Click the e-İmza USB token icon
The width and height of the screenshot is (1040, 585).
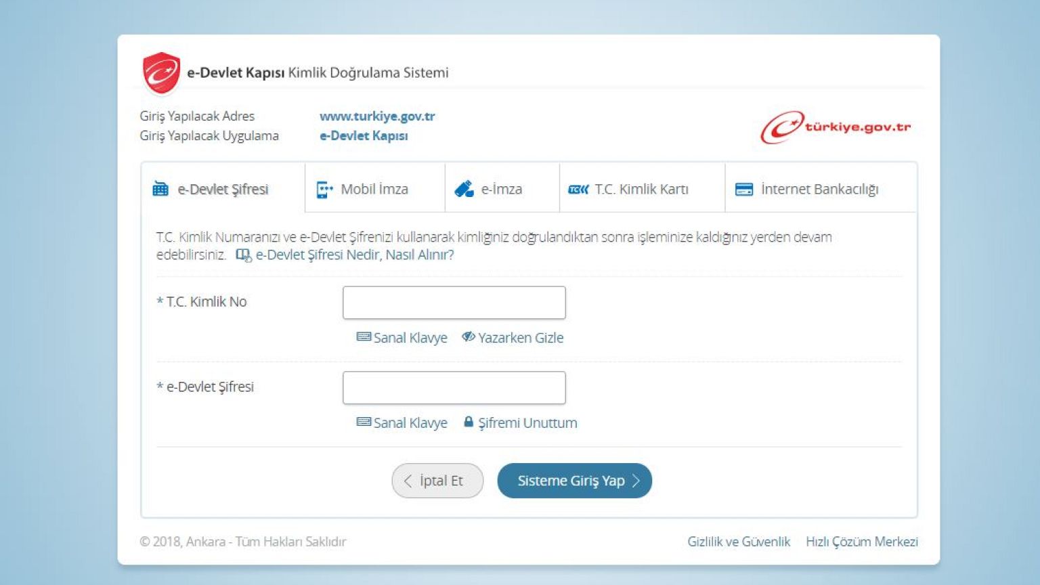464,190
